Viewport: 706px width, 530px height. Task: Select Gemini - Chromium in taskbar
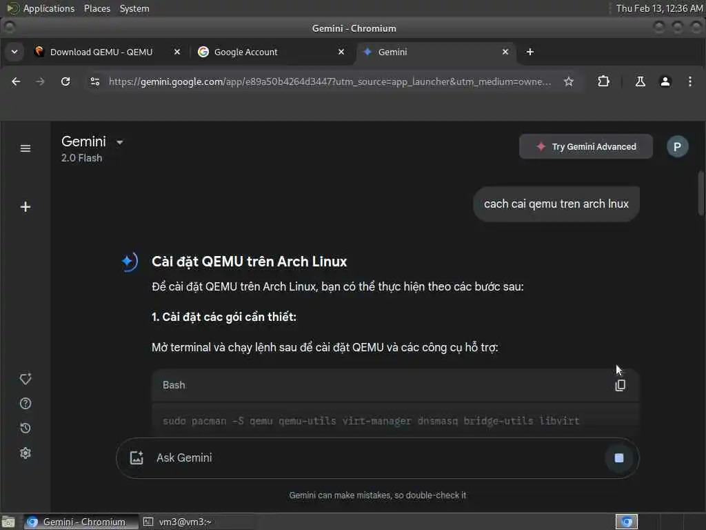[x=81, y=522]
